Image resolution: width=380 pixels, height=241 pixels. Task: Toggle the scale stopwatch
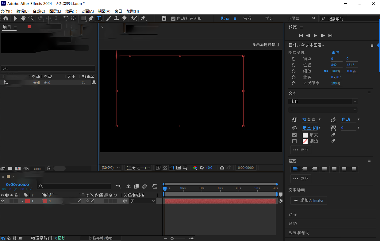[294, 71]
